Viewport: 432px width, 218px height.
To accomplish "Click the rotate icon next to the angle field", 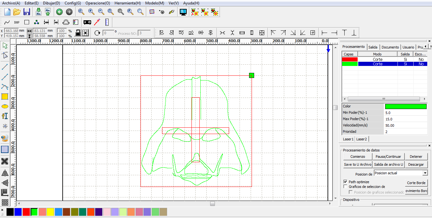I will click(97, 33).
